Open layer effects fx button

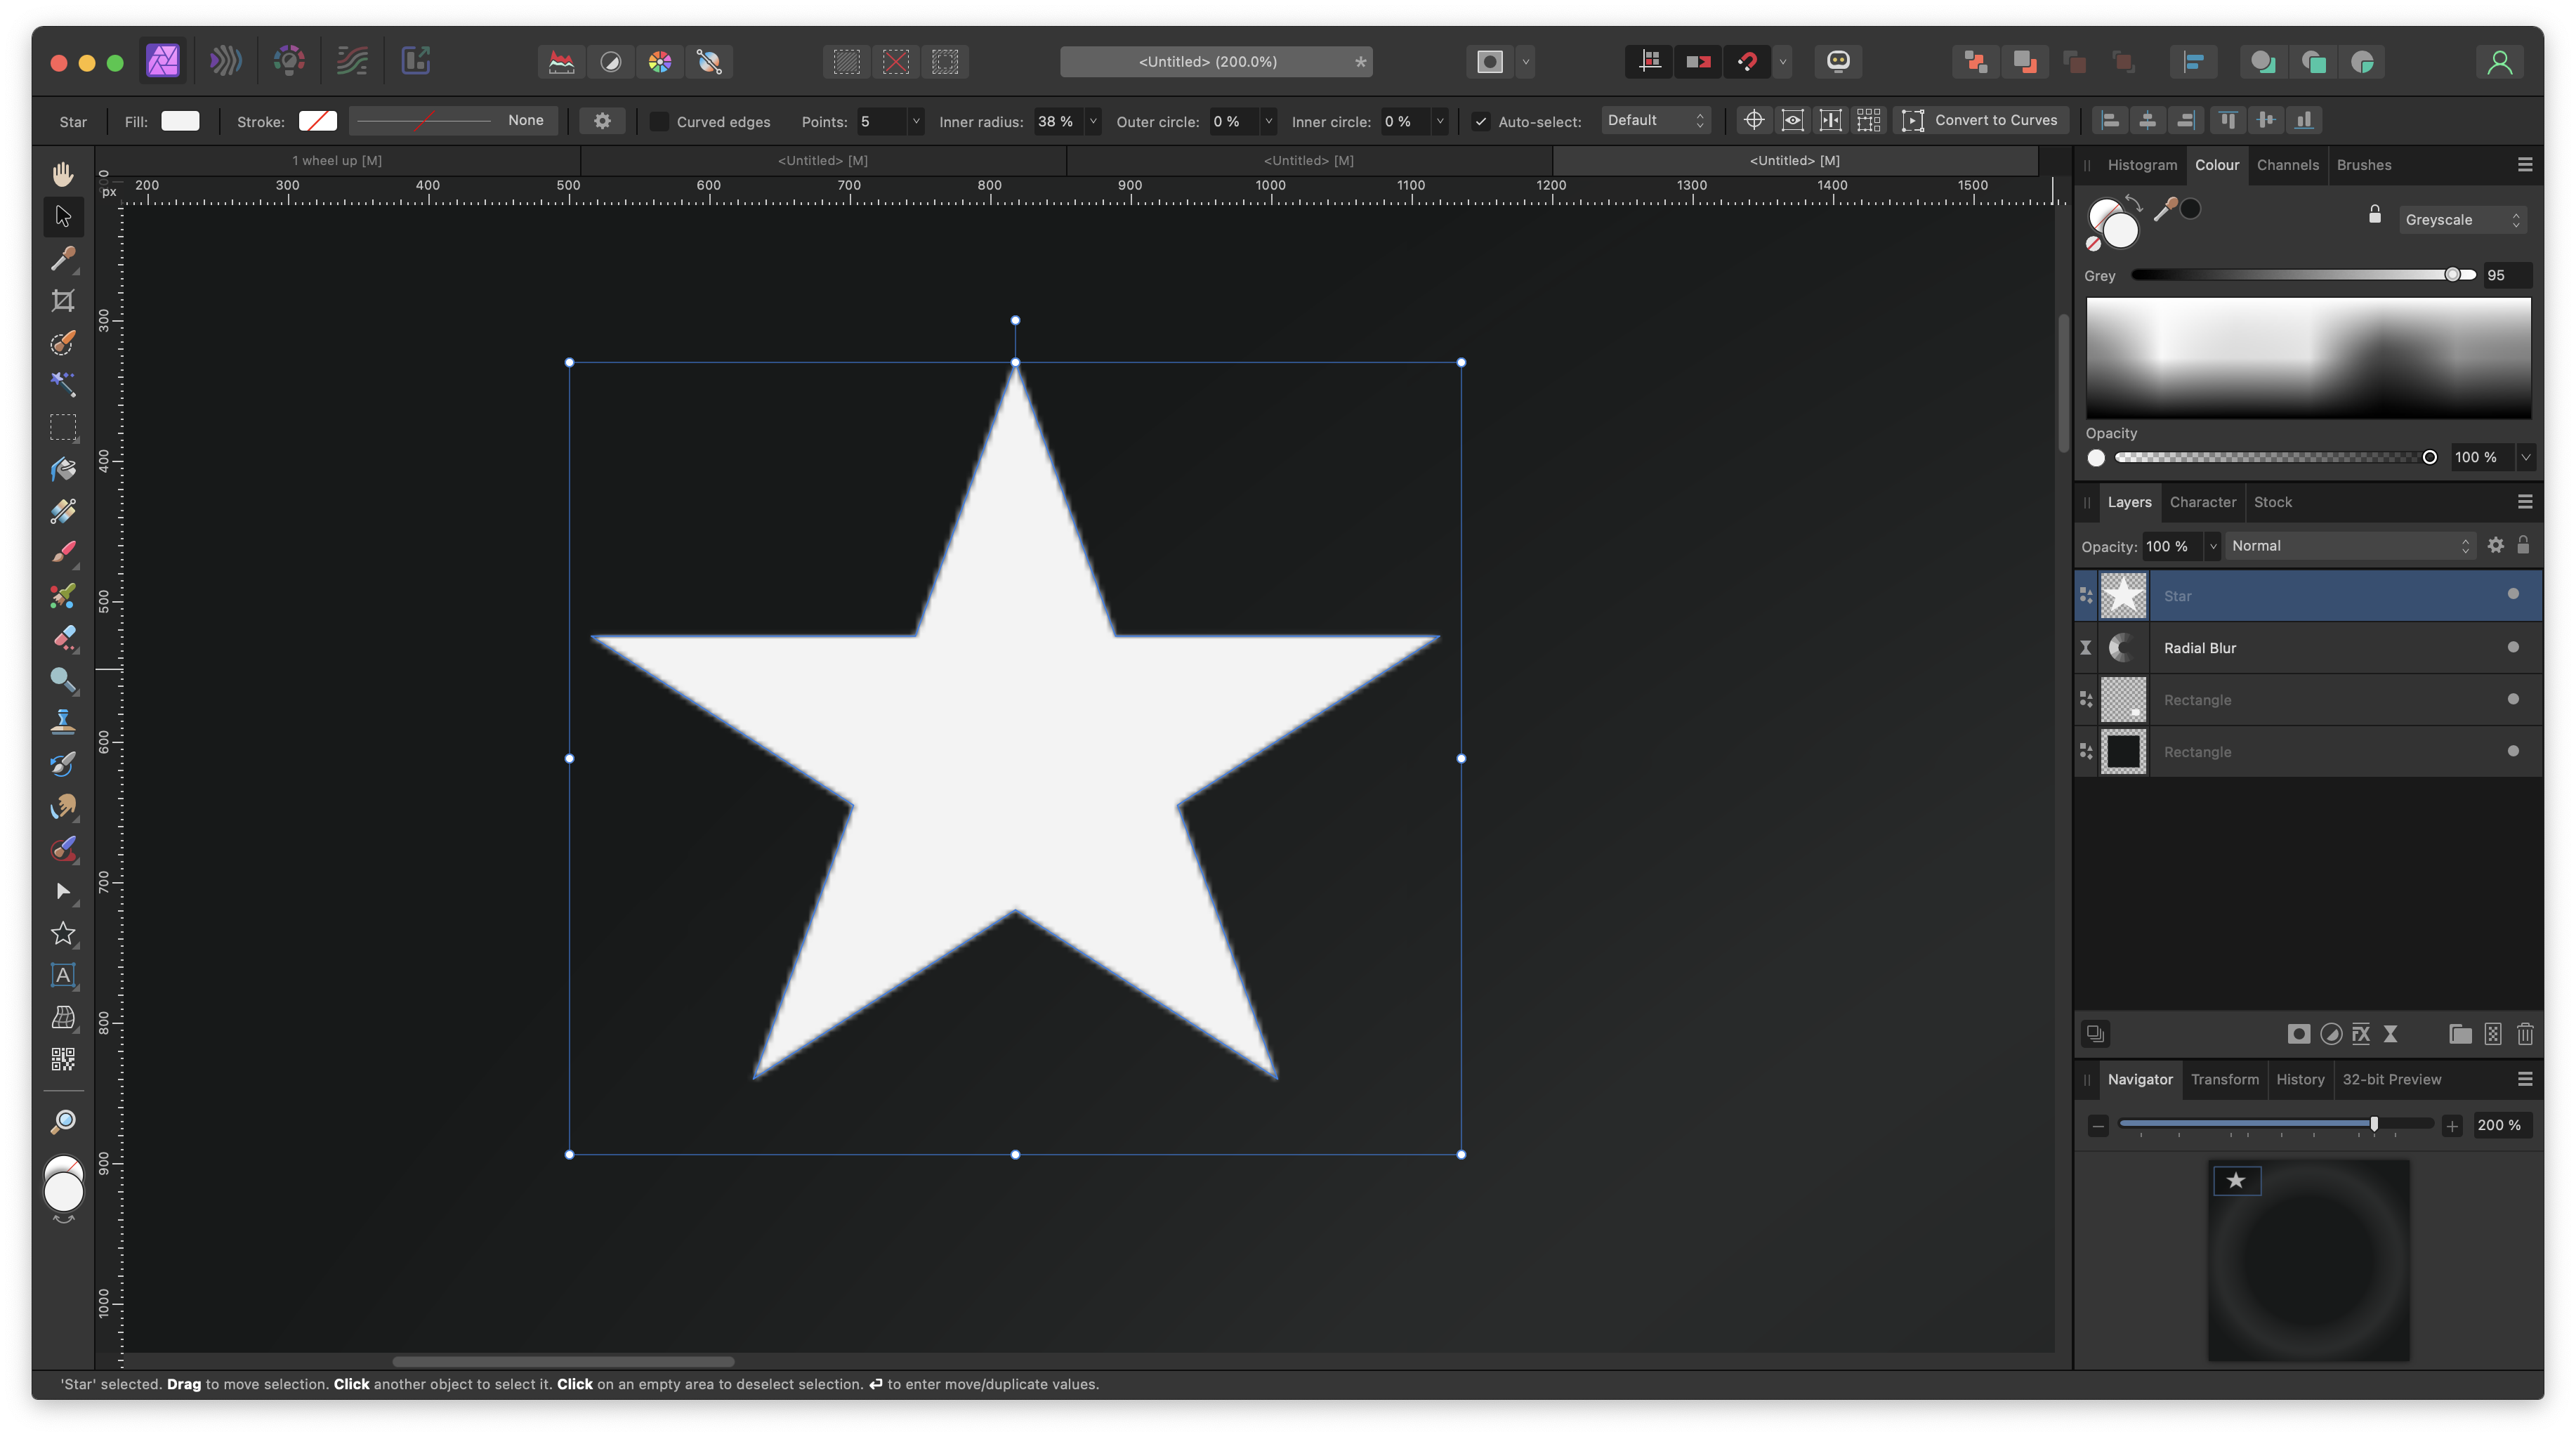click(x=2361, y=1034)
